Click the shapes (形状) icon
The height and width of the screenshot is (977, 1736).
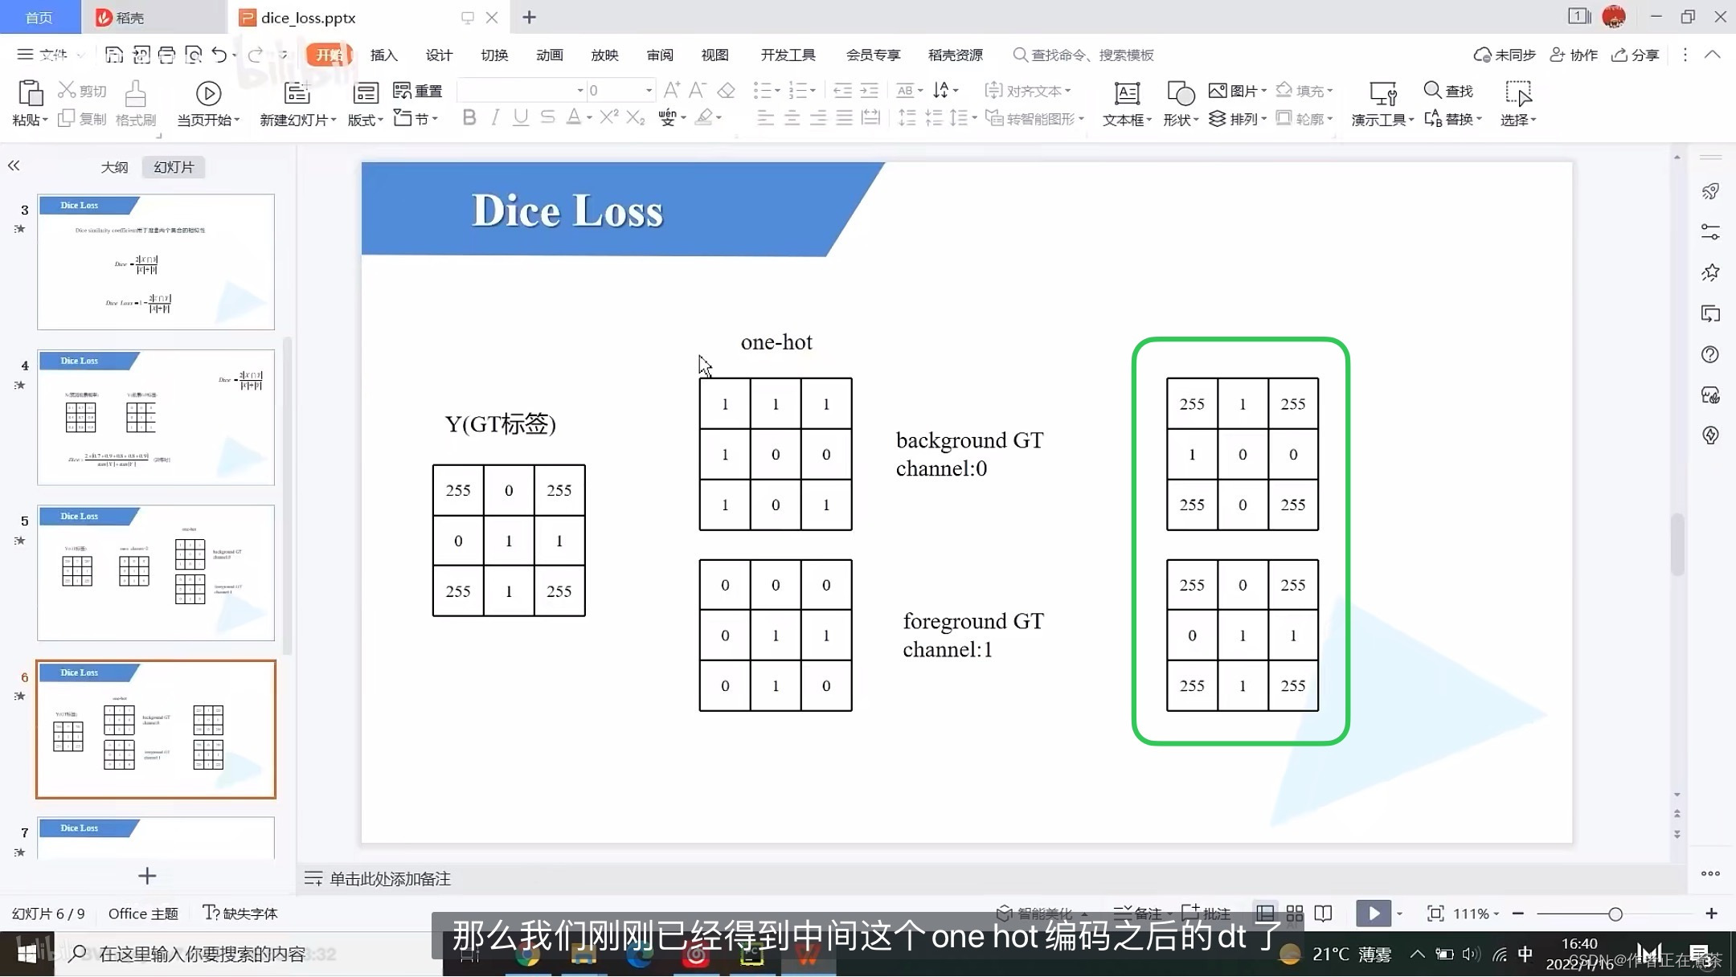click(x=1180, y=94)
